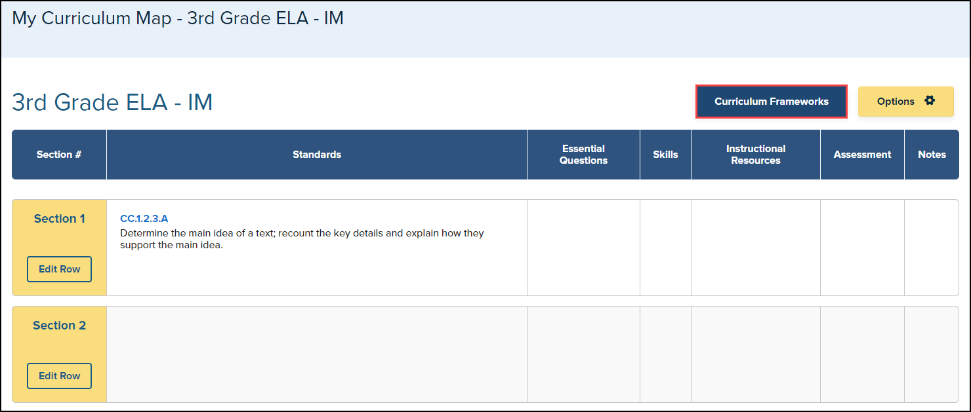971x412 pixels.
Task: Click the gear icon on the Options button
Action: [x=929, y=101]
